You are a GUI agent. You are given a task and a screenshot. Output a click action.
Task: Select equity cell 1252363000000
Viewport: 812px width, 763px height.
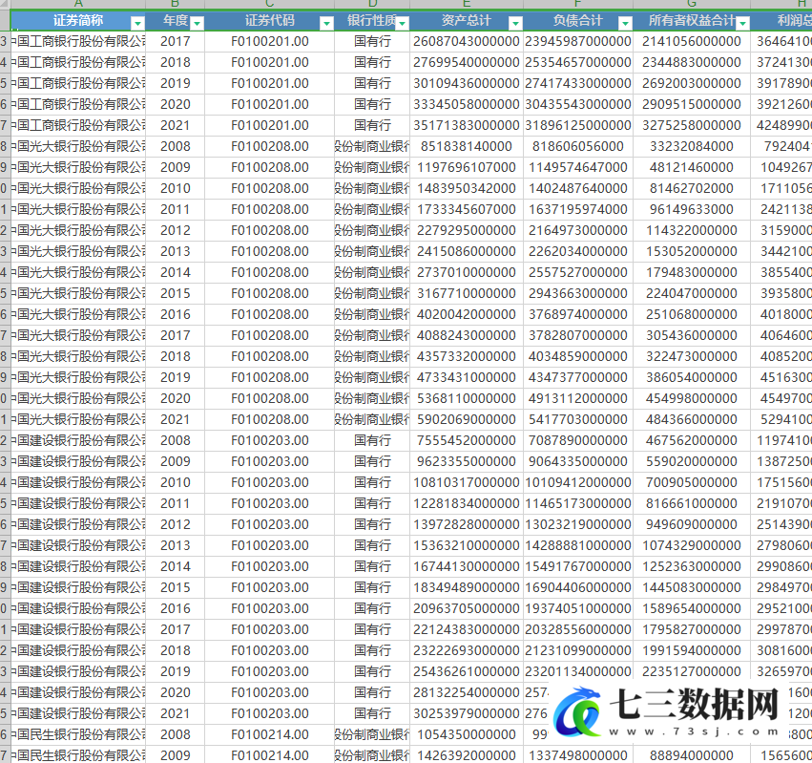click(x=692, y=566)
